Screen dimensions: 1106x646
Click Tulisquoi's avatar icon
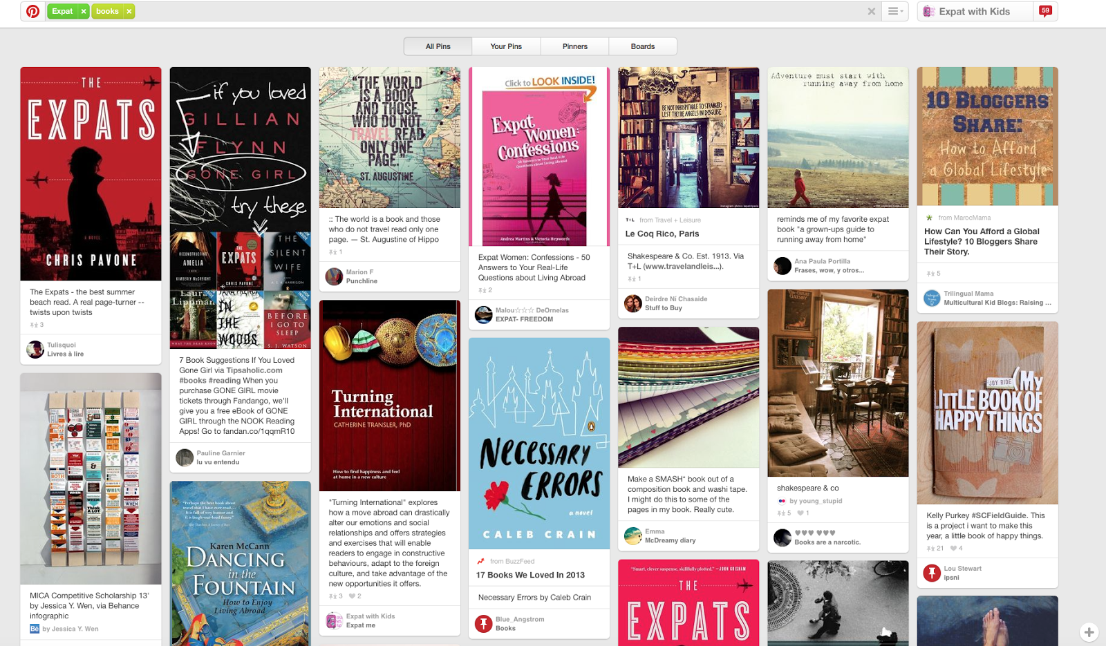35,350
